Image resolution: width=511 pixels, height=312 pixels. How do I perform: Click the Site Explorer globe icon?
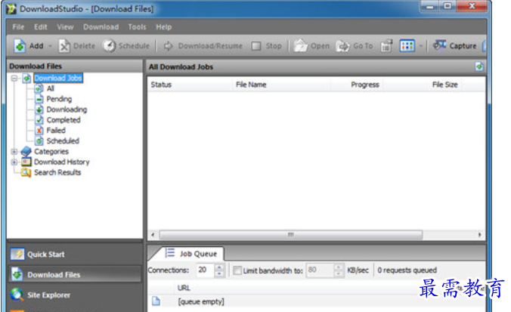(17, 295)
